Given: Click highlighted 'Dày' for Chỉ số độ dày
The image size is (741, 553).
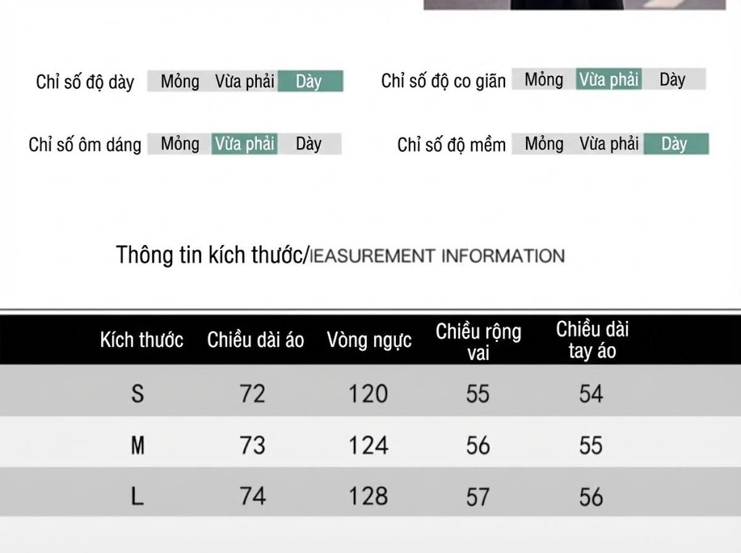Looking at the screenshot, I should point(310,81).
